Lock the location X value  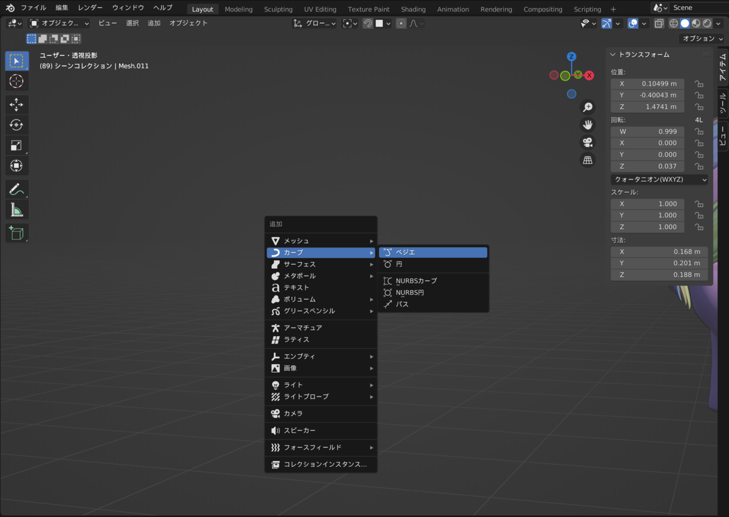click(699, 84)
